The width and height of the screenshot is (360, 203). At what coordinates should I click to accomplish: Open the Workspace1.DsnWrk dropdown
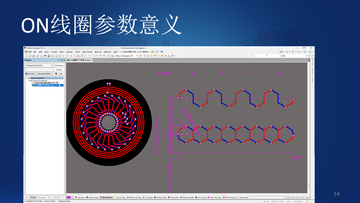tap(52, 65)
